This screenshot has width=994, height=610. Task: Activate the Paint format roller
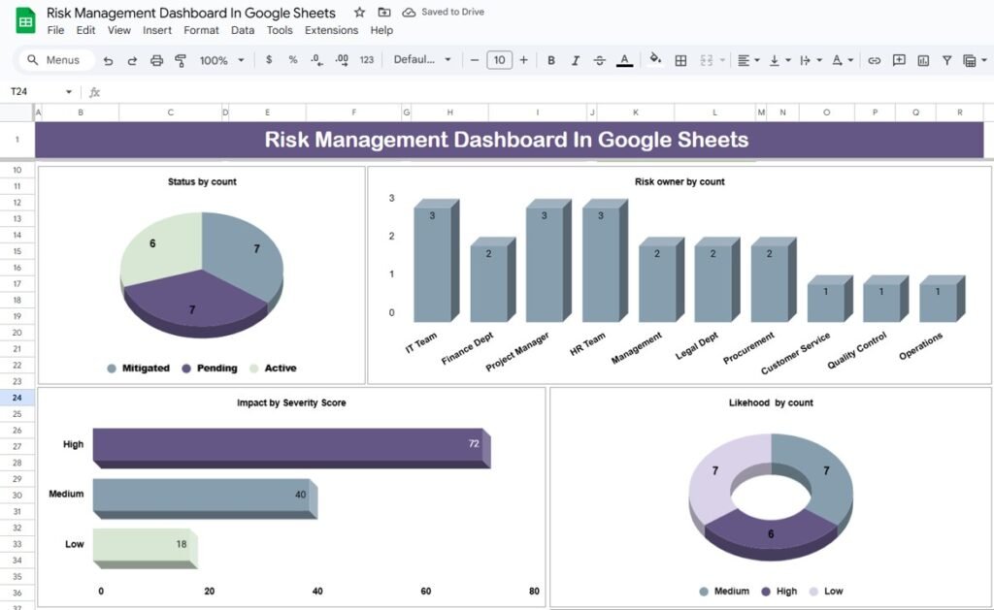181,60
